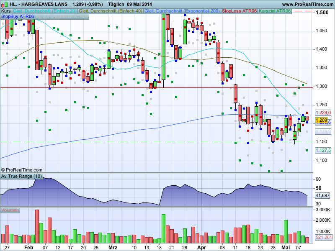
Task: Select the StopBuy ATR06 indicator label
Action: point(18,16)
